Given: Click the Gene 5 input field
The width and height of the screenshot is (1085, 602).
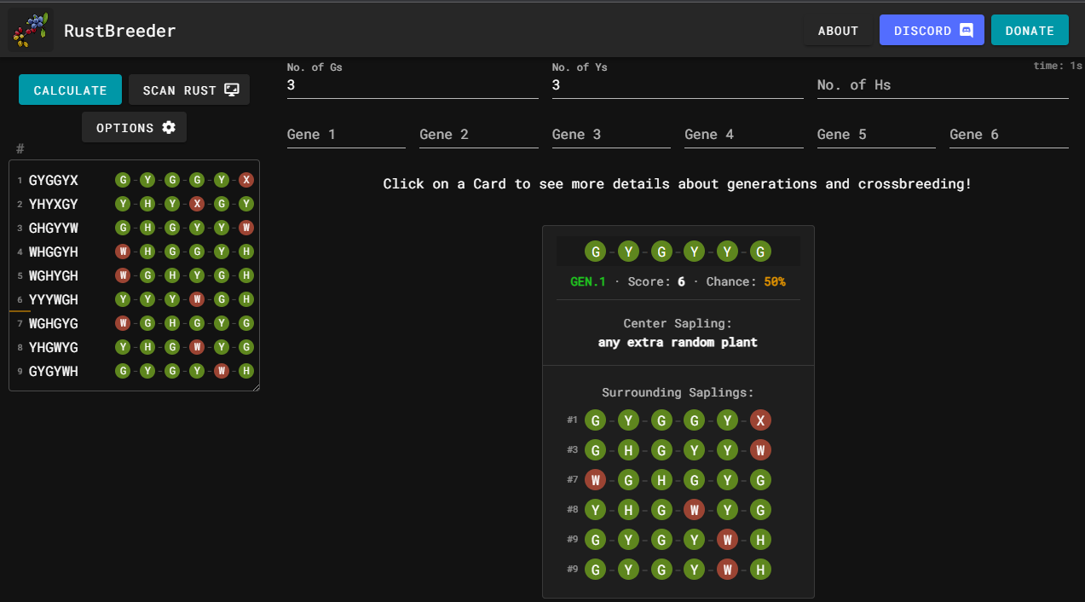Looking at the screenshot, I should (876, 134).
